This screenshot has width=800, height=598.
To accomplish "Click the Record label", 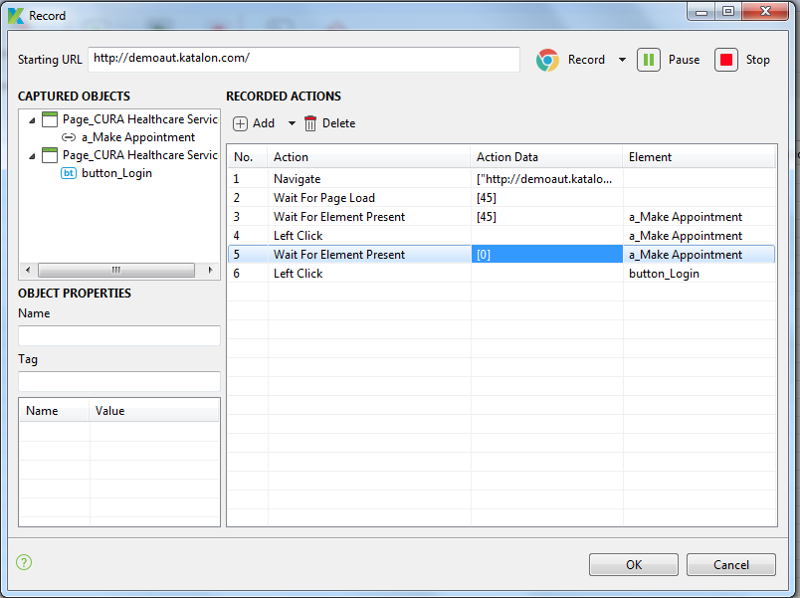I will coord(586,60).
